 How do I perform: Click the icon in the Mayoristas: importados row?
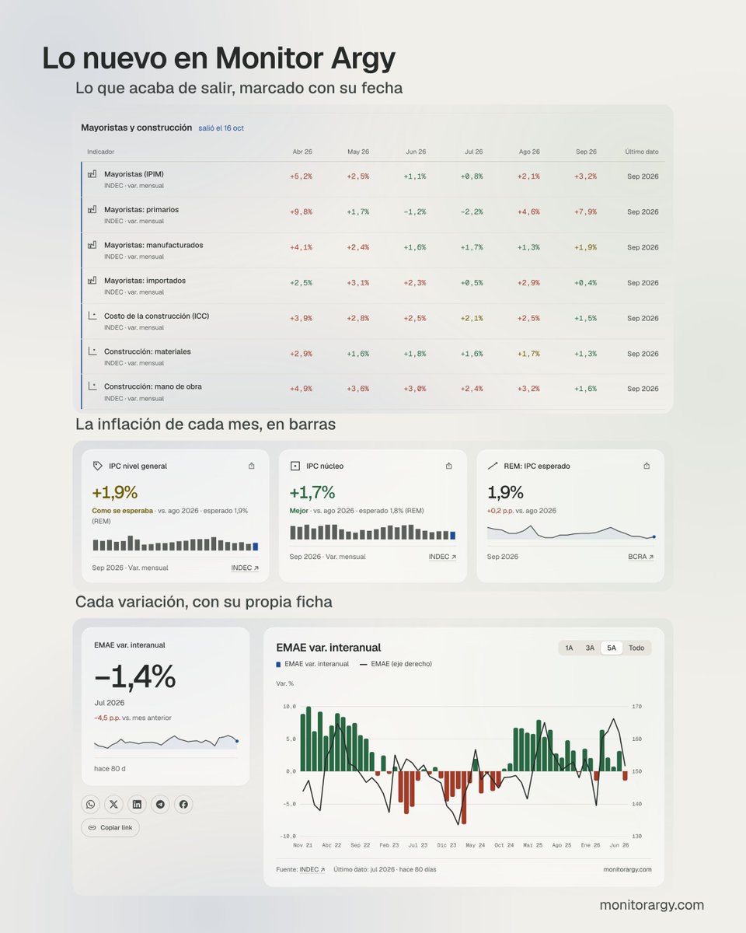point(92,280)
